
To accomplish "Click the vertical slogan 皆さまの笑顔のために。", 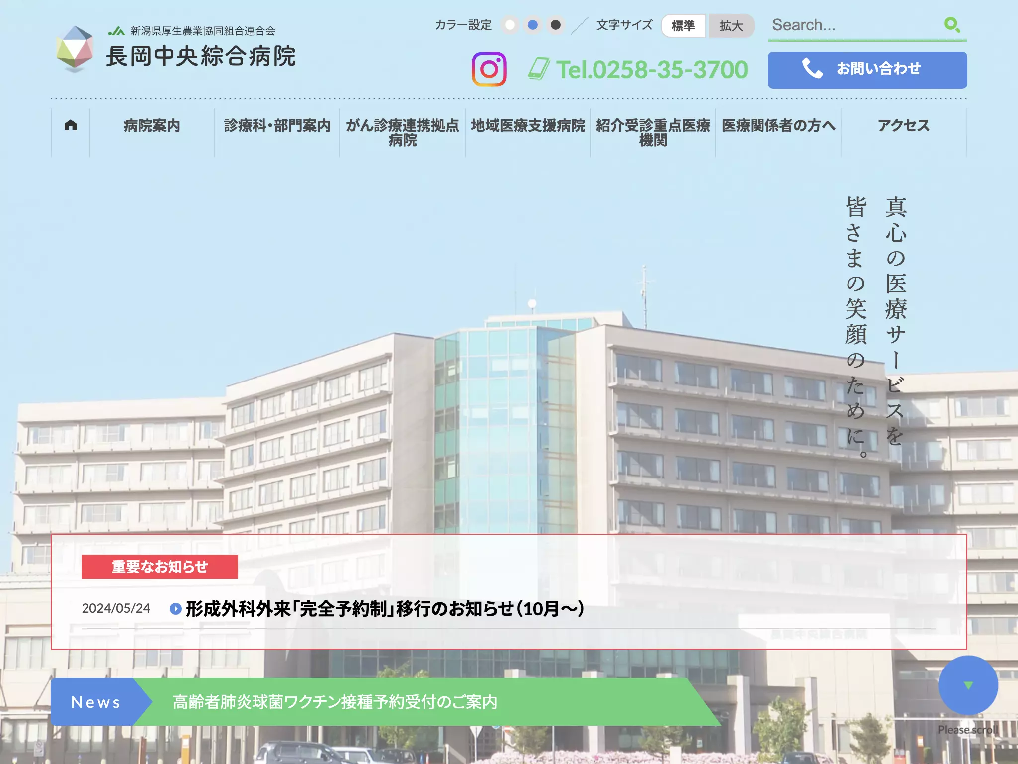I will point(856,327).
